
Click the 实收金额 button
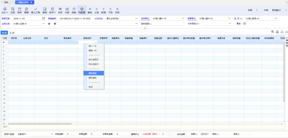point(181,134)
